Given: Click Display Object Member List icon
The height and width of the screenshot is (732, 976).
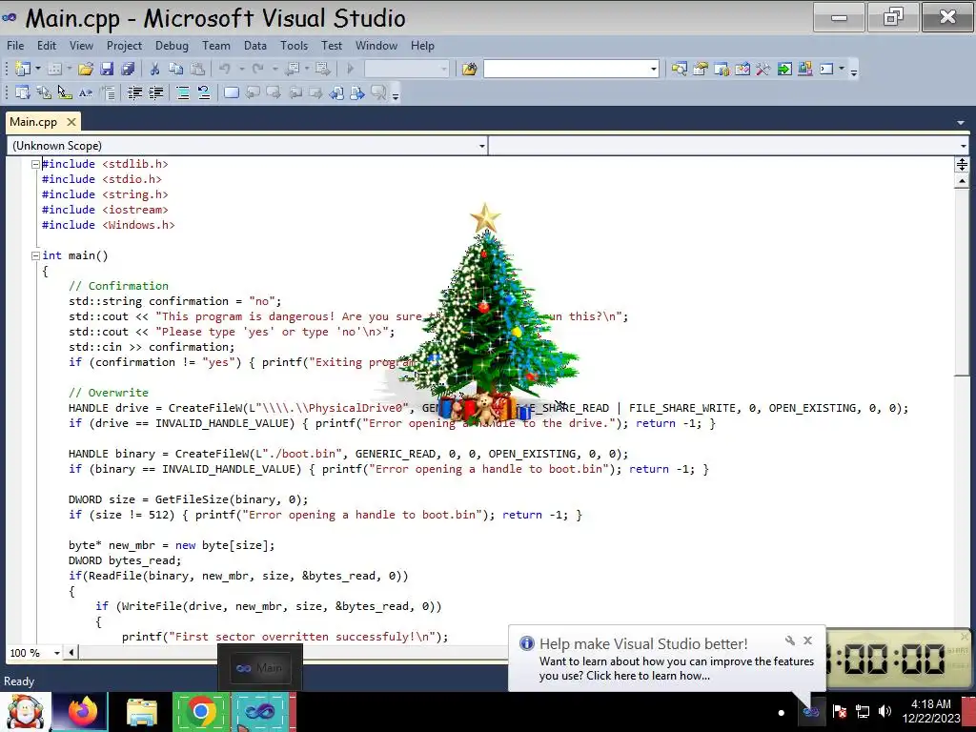Looking at the screenshot, I should 23,93.
